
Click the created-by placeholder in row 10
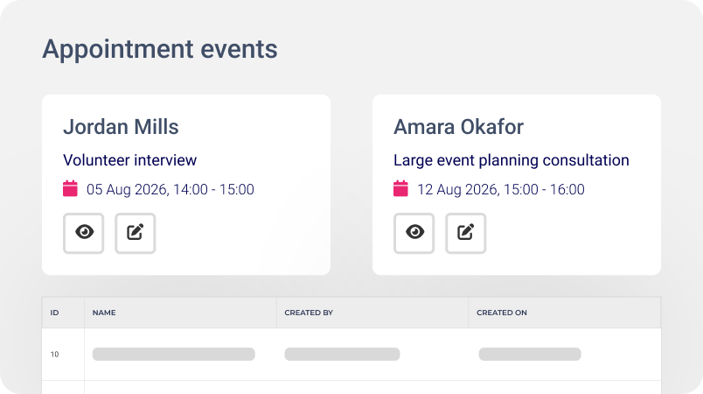[x=342, y=354]
